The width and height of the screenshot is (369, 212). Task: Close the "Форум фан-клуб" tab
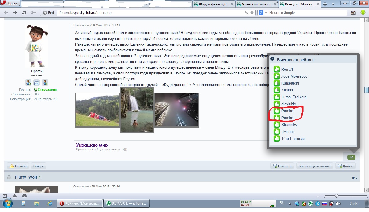point(232,4)
